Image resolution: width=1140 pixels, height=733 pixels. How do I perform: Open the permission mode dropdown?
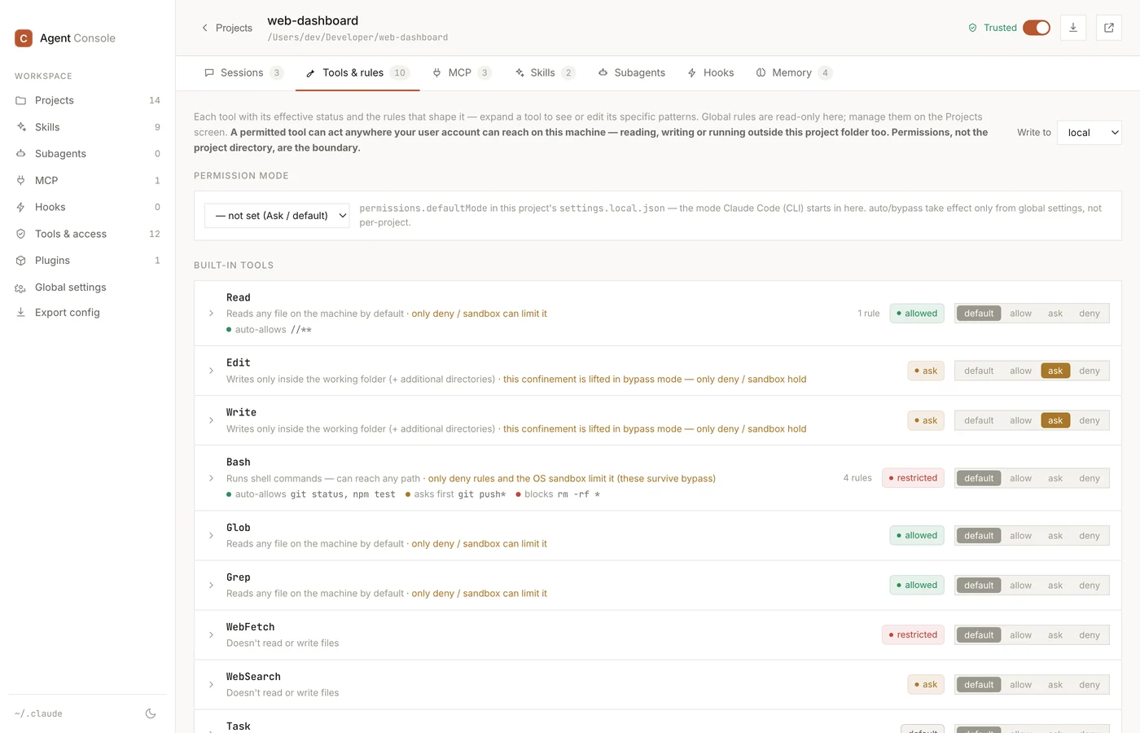coord(277,216)
